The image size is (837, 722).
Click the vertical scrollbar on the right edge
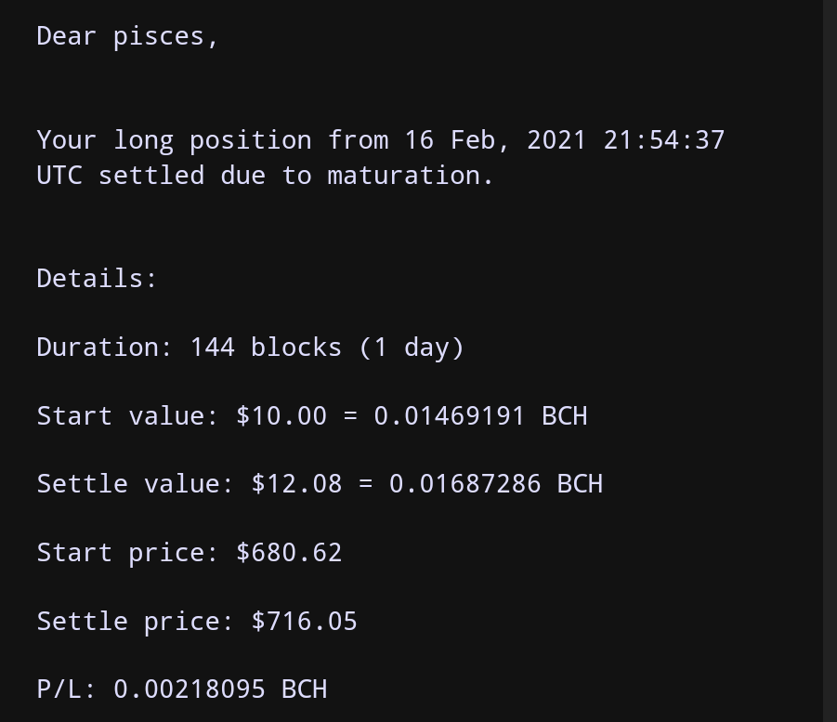(830, 361)
